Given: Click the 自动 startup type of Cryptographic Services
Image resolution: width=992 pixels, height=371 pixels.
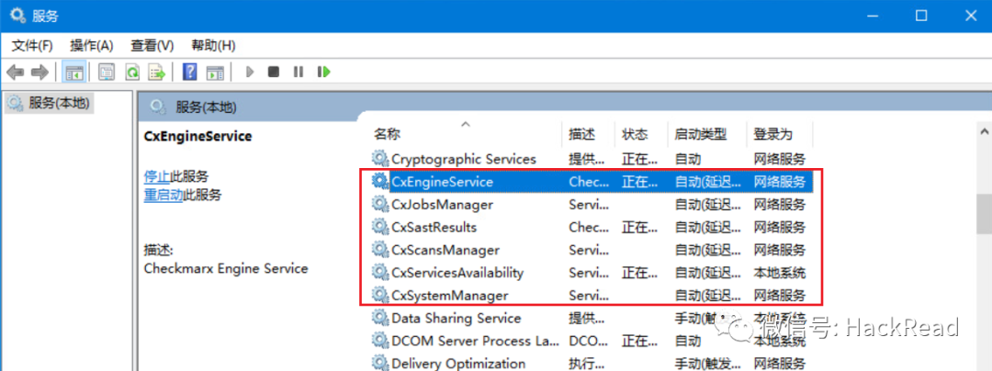Looking at the screenshot, I should (688, 159).
